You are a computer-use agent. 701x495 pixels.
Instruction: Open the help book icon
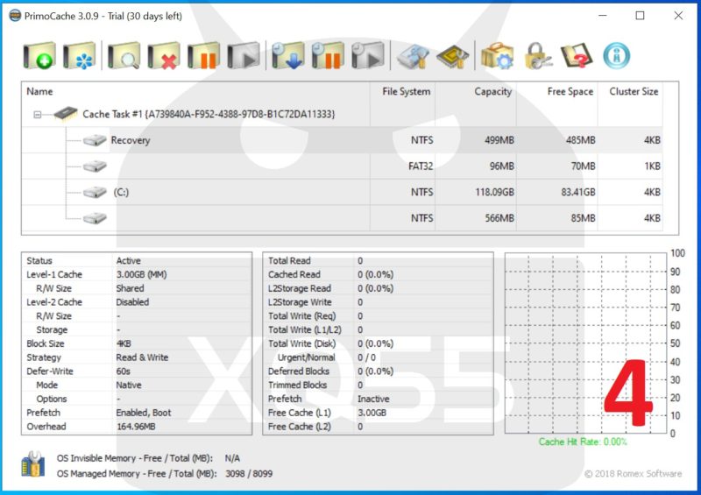pyautogui.click(x=577, y=57)
